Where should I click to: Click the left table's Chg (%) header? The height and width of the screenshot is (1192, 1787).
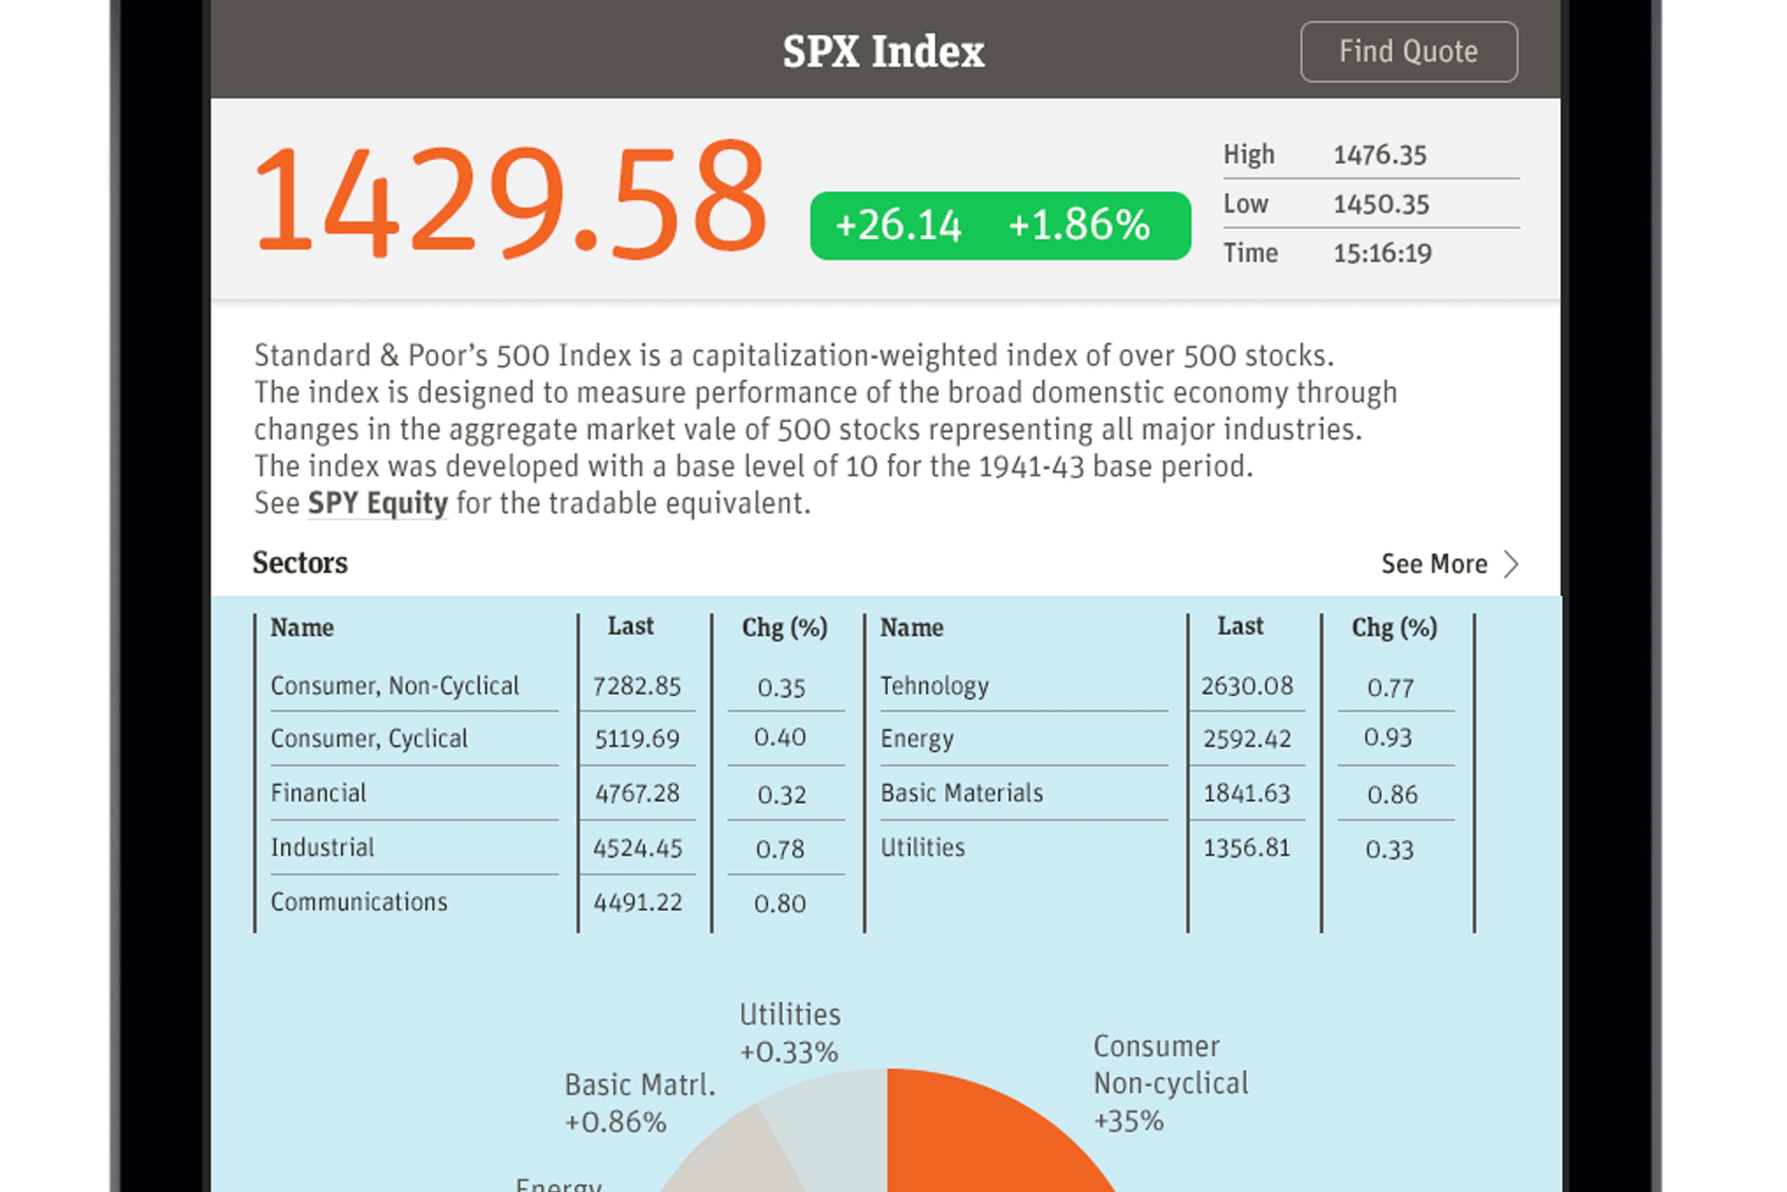[x=784, y=628]
